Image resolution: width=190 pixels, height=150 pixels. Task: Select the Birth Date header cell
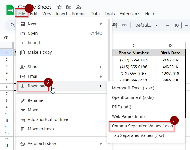170,53
